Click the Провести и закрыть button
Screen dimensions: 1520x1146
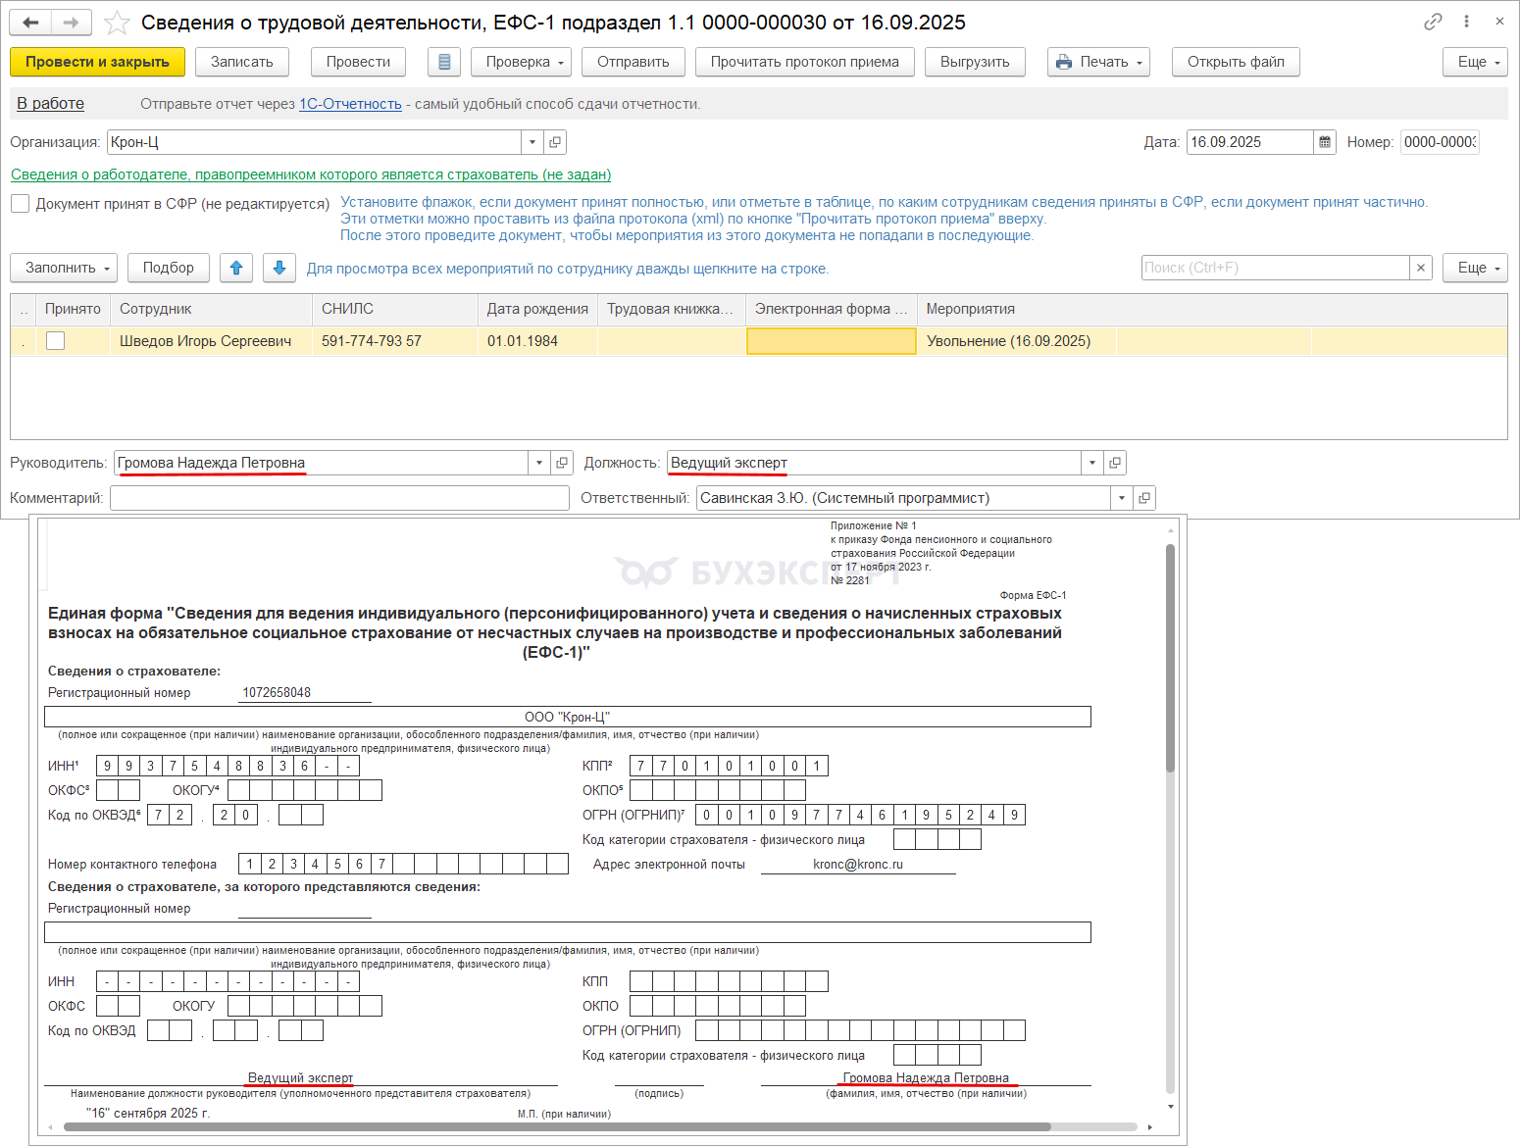[x=97, y=62]
